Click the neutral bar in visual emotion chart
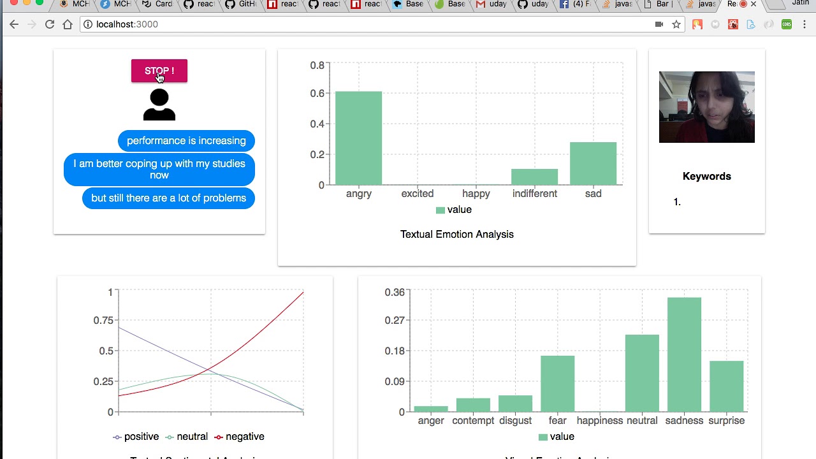 tap(642, 374)
